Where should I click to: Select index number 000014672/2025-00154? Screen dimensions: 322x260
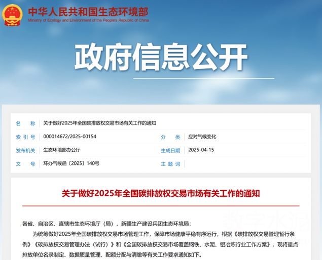(x=69, y=137)
